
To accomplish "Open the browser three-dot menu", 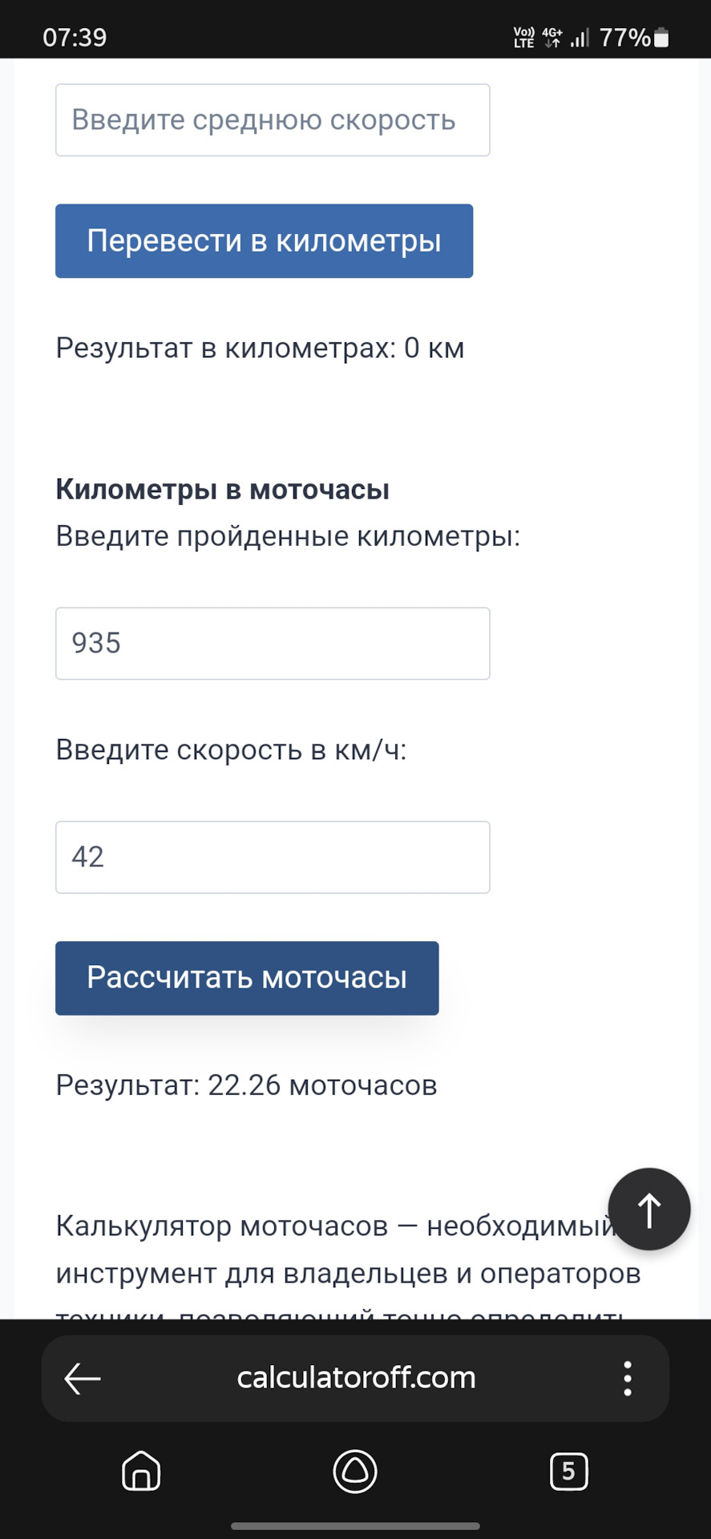I will [628, 1379].
